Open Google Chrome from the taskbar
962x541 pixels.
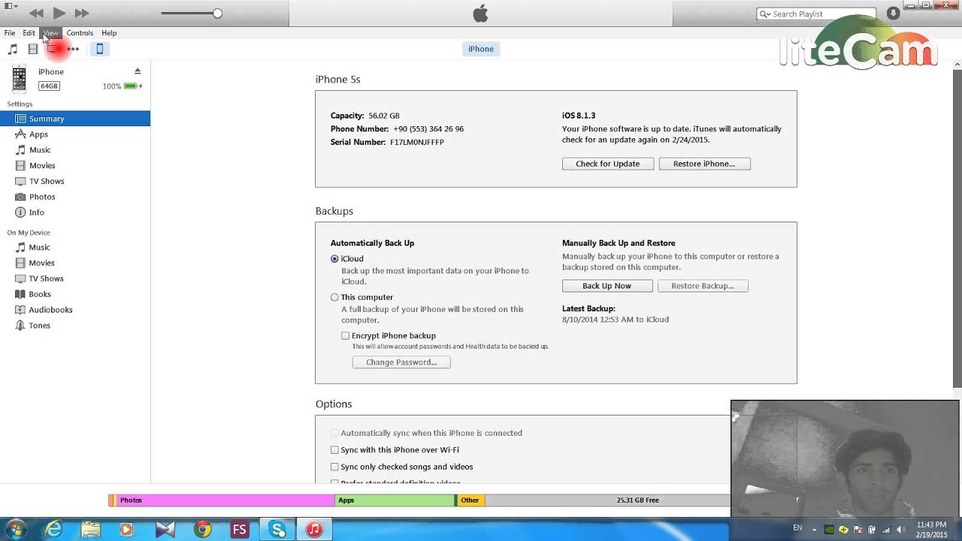tap(202, 530)
